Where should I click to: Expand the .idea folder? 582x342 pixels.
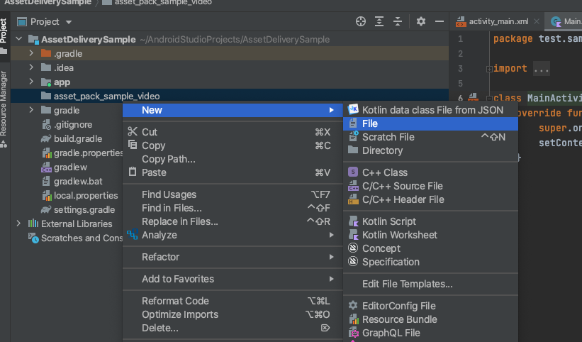click(32, 67)
